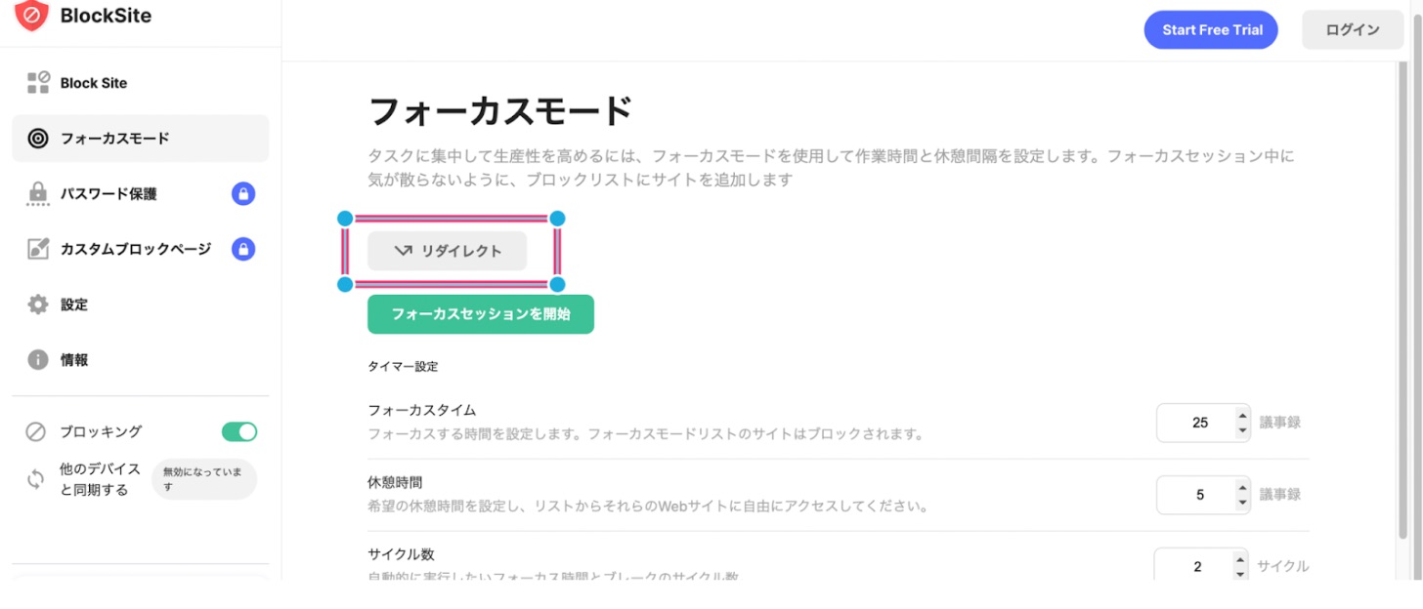Click the フォーカスモード target icon
The width and height of the screenshot is (1423, 609).
(38, 139)
